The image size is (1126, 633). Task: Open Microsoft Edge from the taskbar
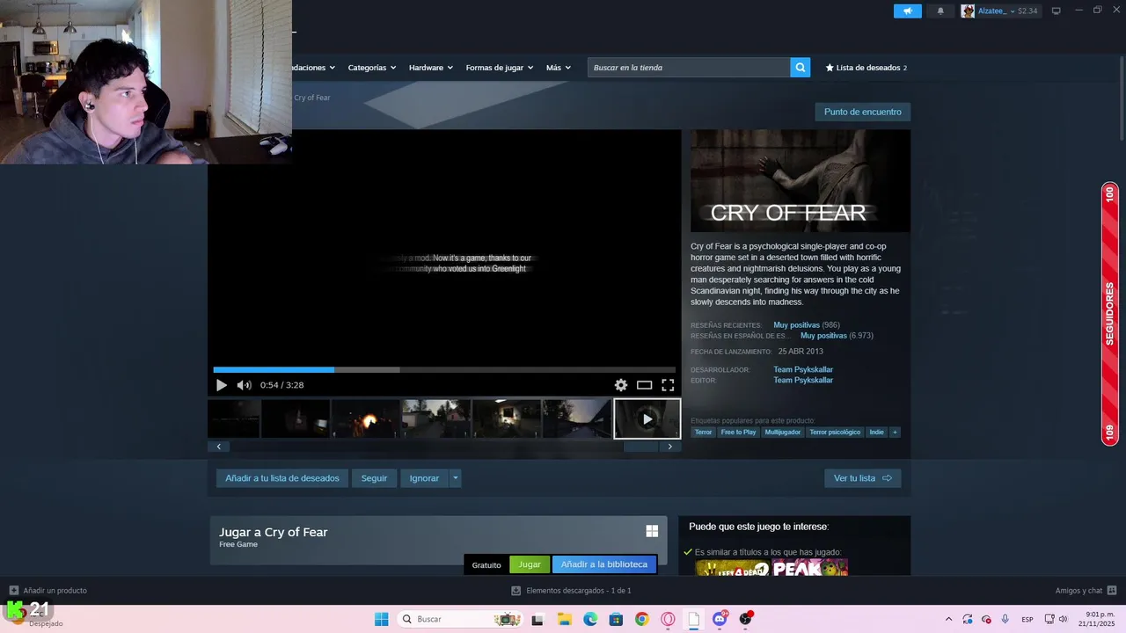pyautogui.click(x=590, y=619)
